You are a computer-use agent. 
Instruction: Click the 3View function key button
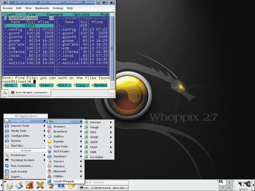(x=46, y=86)
